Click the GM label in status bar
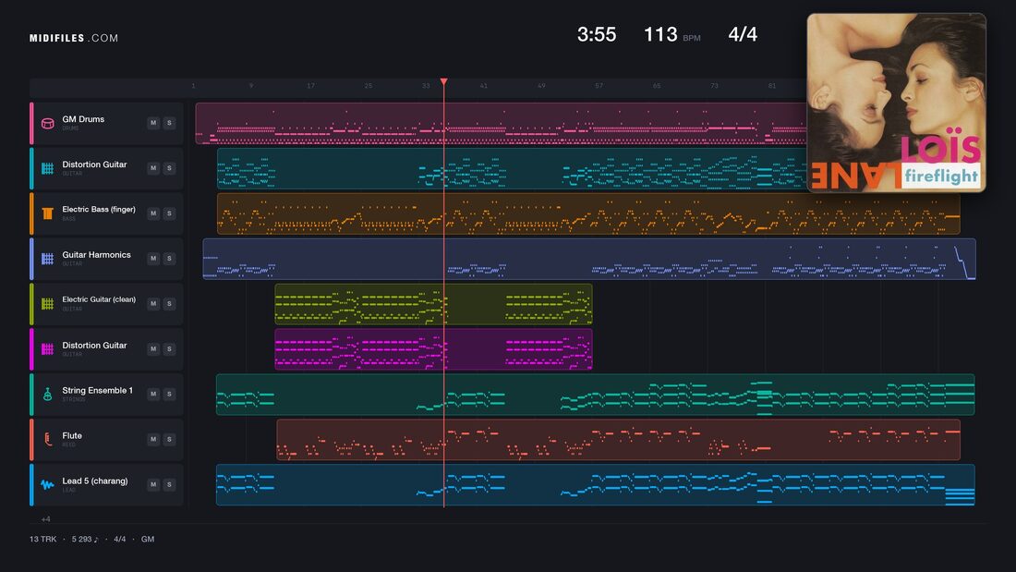This screenshot has height=572, width=1016. [148, 539]
